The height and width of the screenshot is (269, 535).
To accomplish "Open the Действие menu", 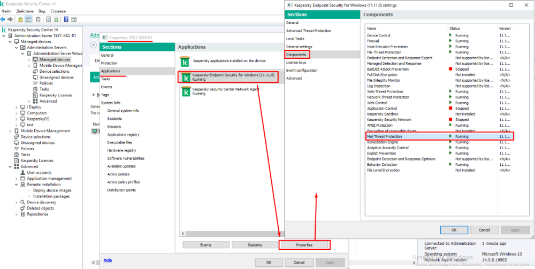I will (x=25, y=11).
